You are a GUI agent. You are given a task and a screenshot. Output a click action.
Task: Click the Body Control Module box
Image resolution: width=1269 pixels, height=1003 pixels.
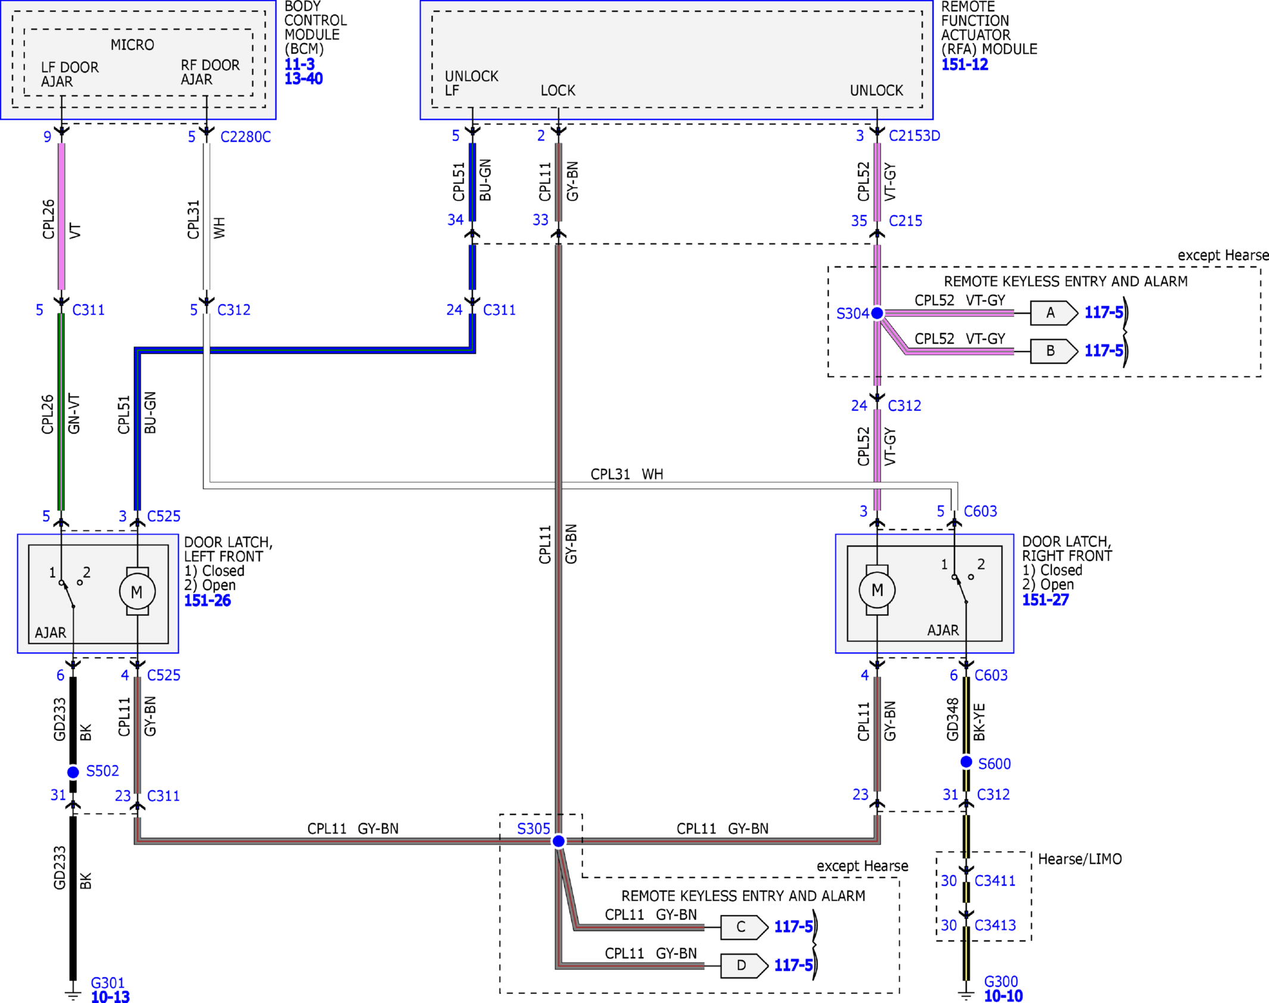pyautogui.click(x=138, y=60)
